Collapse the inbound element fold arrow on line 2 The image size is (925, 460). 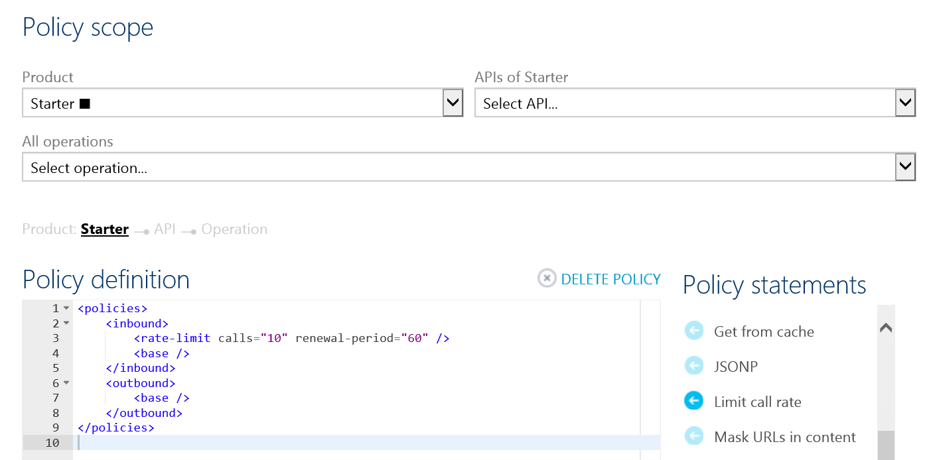66,323
